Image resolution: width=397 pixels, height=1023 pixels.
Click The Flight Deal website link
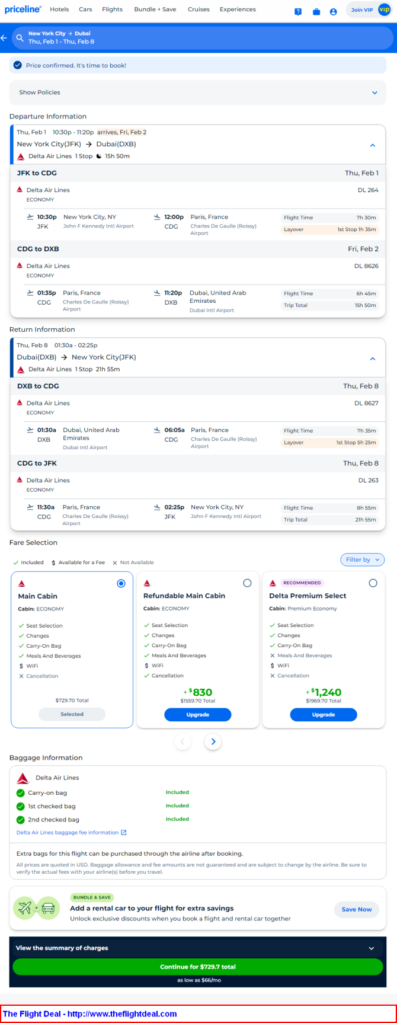pos(90,1014)
